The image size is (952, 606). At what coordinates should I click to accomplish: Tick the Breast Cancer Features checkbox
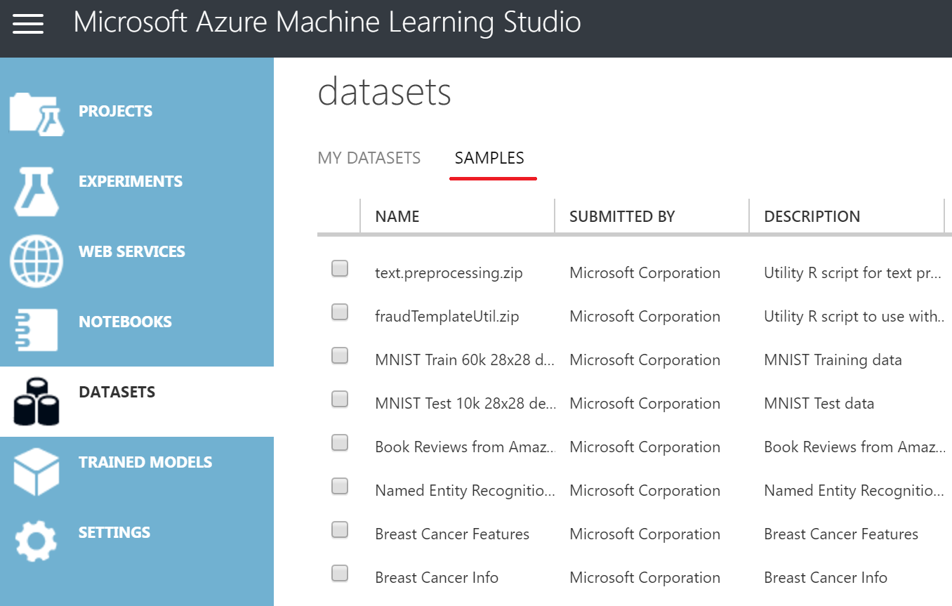tap(340, 529)
